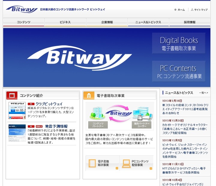Open the 地震予測情報 title link
This screenshot has height=186, width=216.
tap(56, 126)
